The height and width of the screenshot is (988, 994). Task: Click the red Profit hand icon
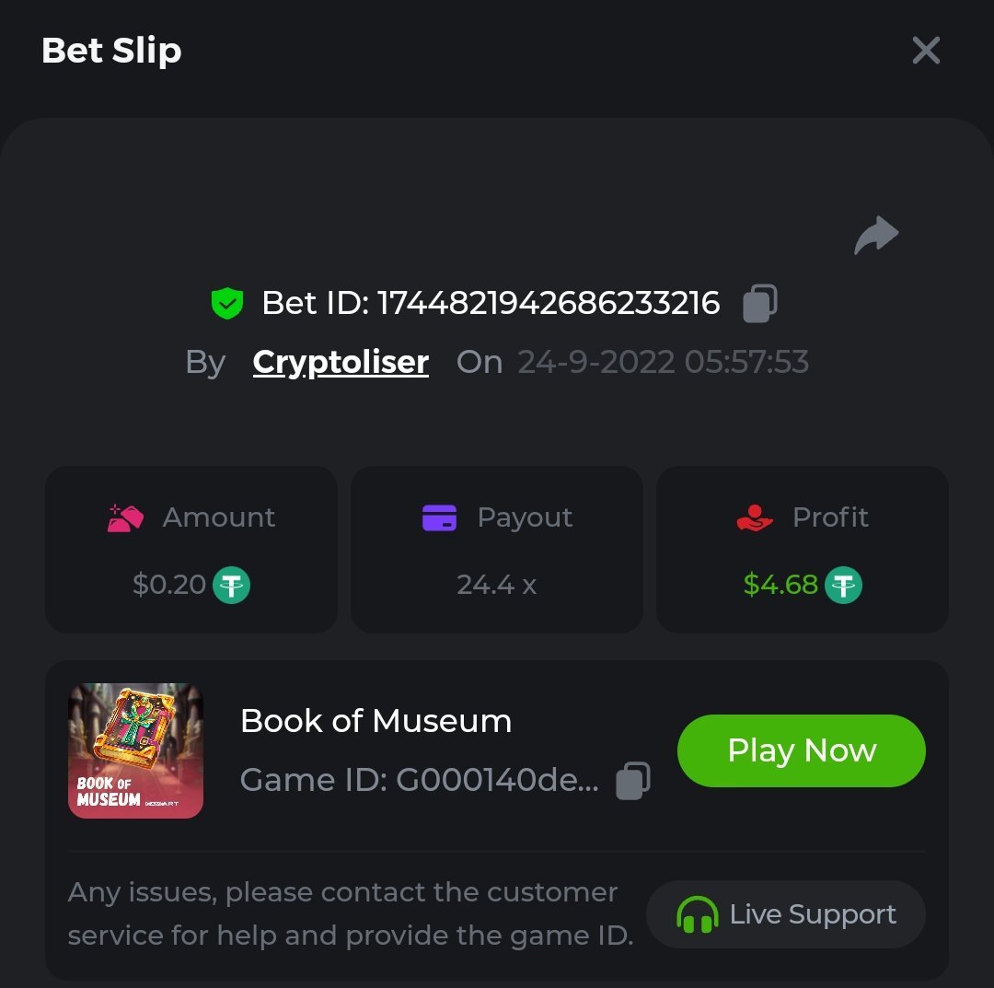(x=756, y=517)
